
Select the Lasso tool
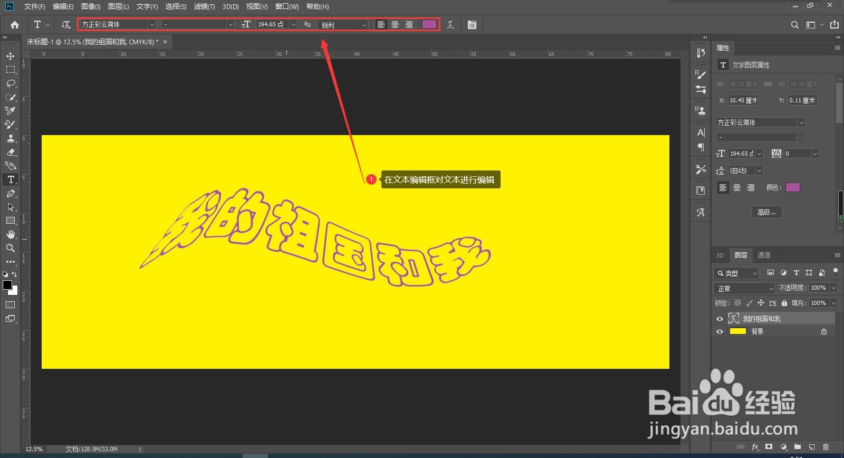(x=11, y=83)
